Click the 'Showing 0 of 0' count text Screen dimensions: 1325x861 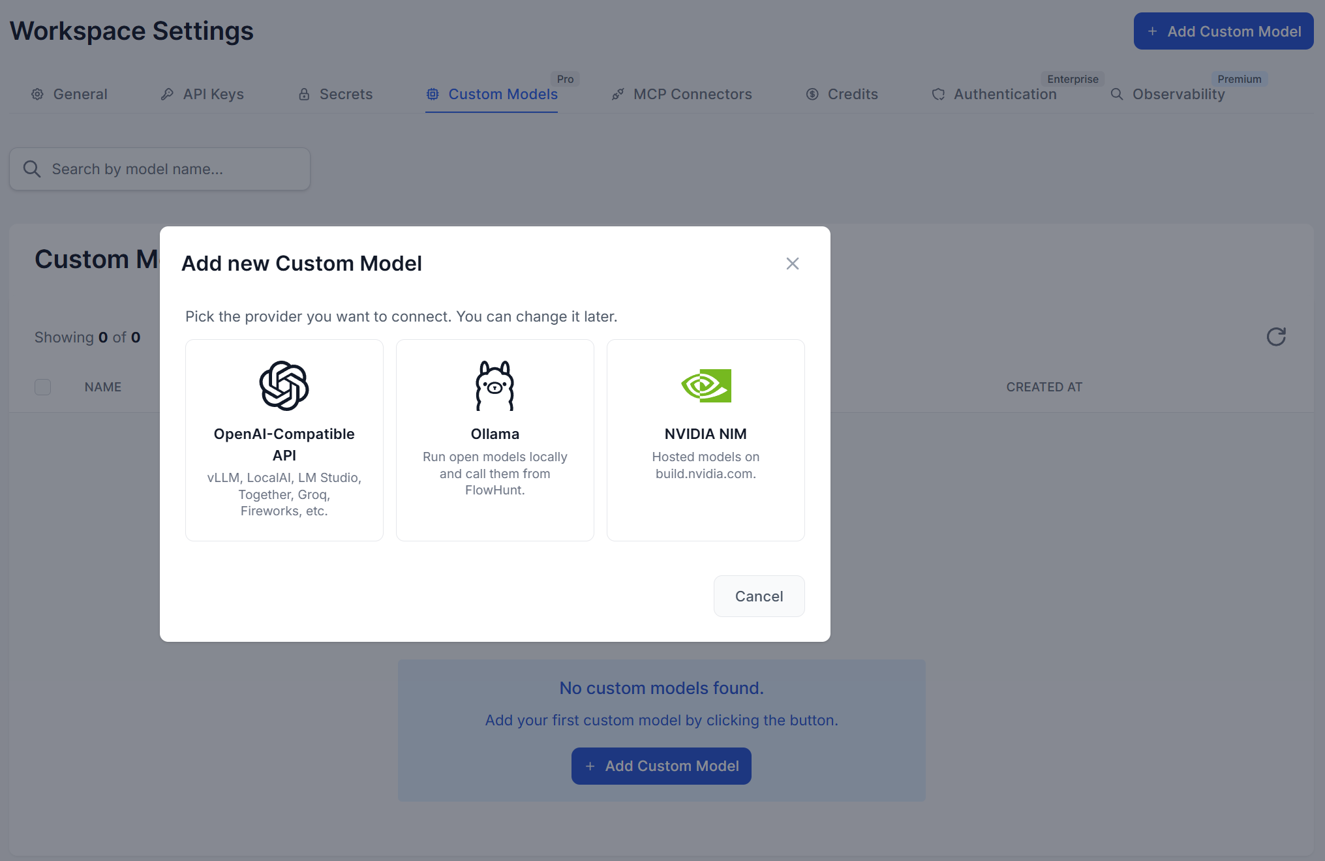[x=87, y=337]
